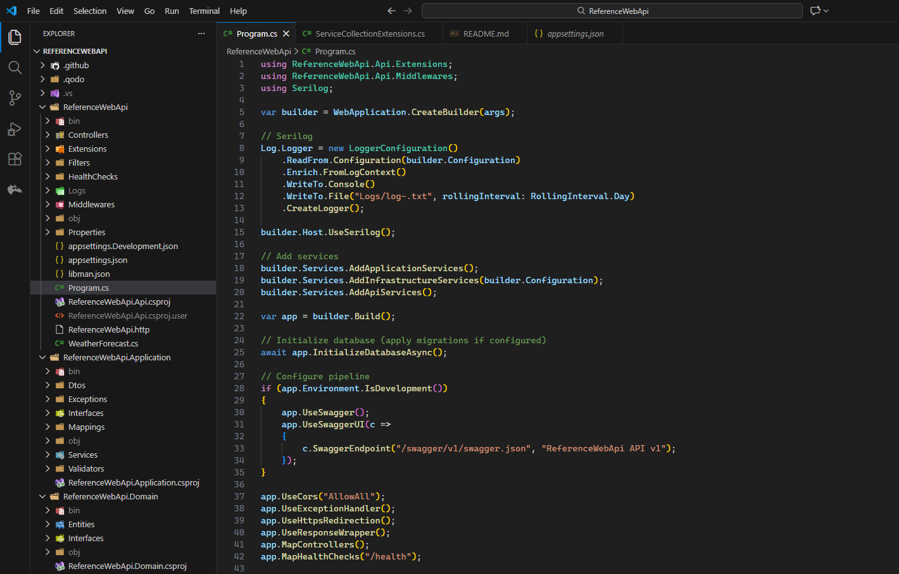The height and width of the screenshot is (574, 899).
Task: Open libman.json file
Action: point(123,274)
